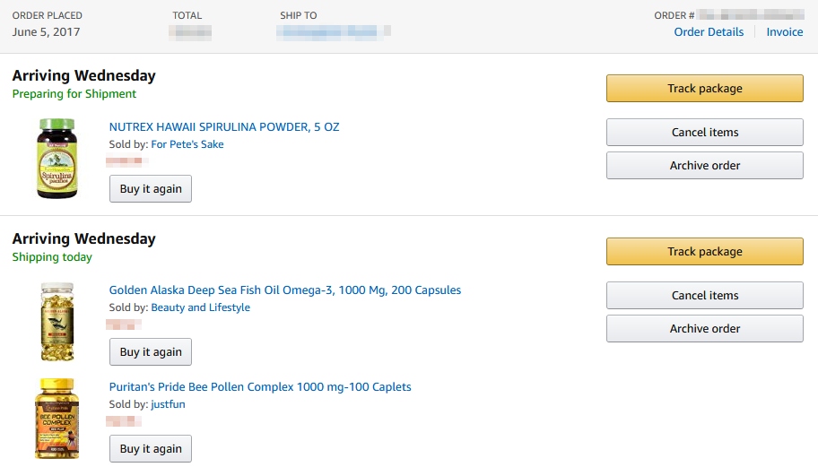
Task: Open the Bee Pollen Complex product image
Action: click(x=57, y=419)
